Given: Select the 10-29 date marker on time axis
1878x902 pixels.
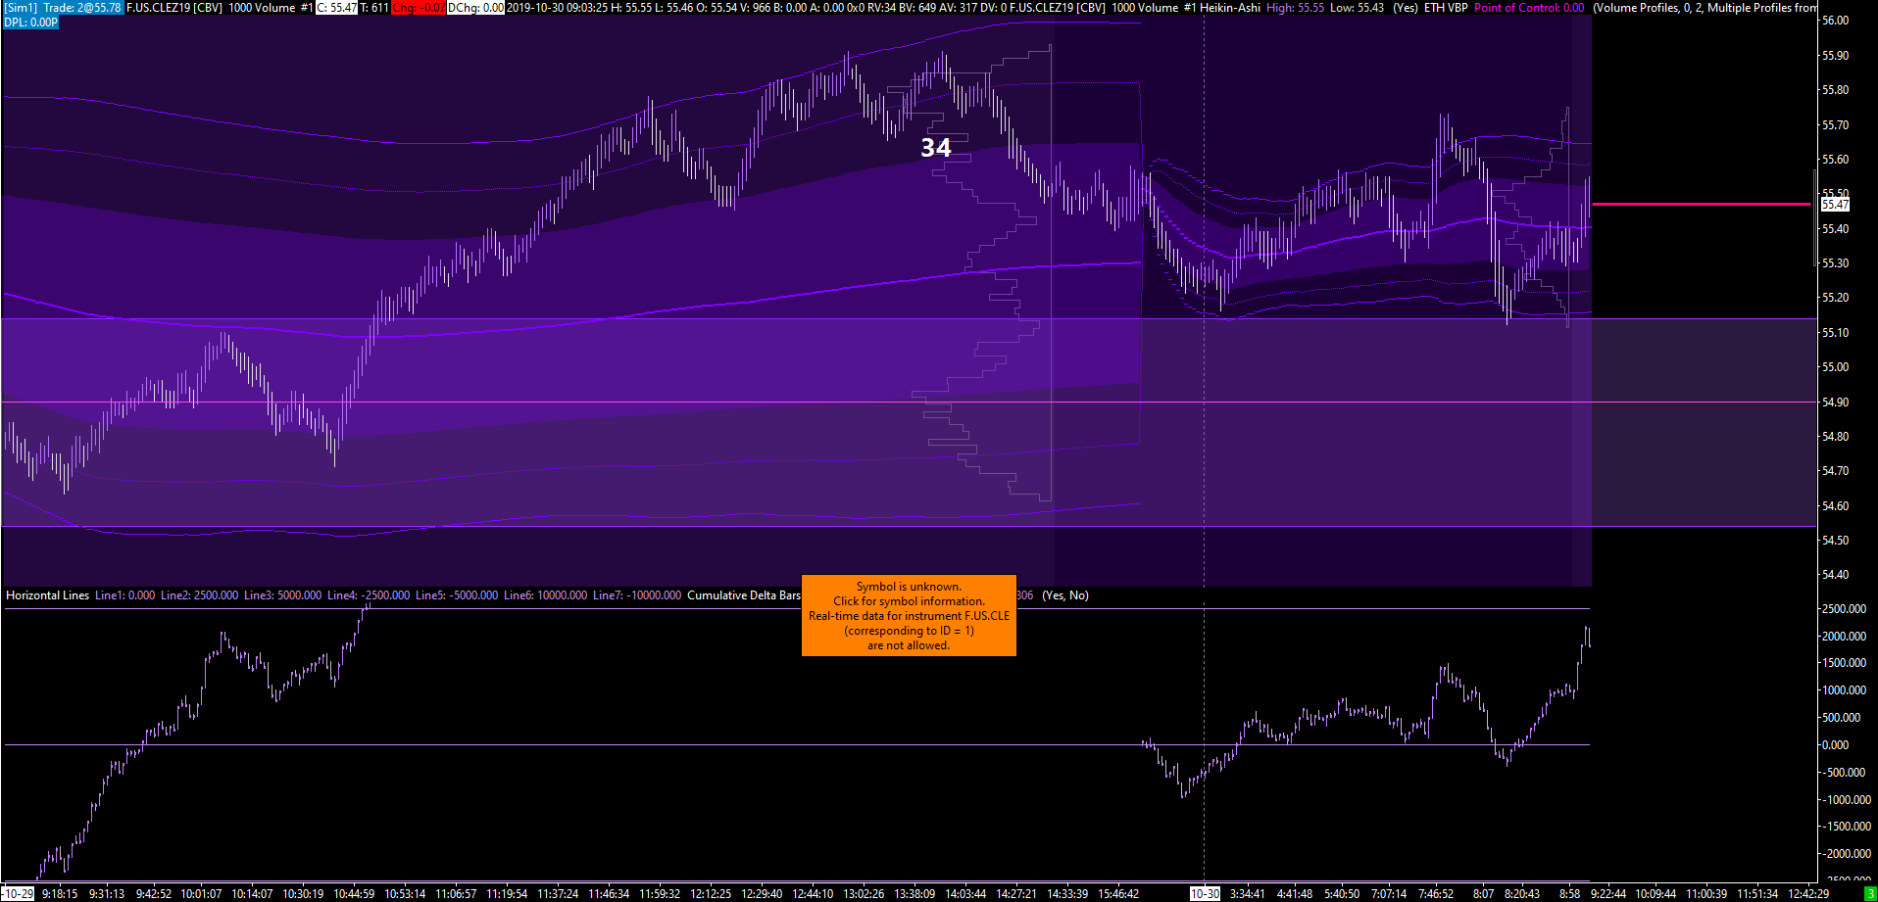Looking at the screenshot, I should coord(19,894).
